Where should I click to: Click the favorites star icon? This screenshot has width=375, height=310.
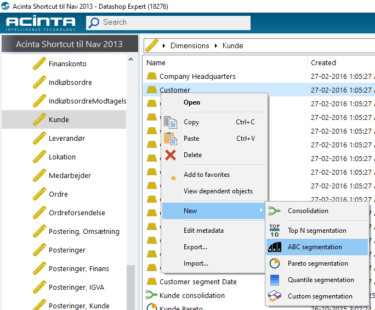[x=173, y=178]
